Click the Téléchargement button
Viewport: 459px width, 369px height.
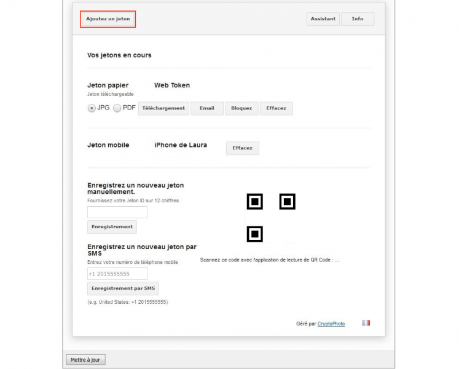(x=163, y=108)
